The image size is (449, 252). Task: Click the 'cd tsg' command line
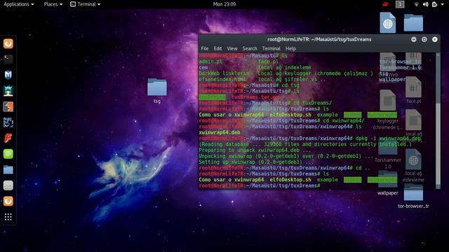[x=249, y=85]
